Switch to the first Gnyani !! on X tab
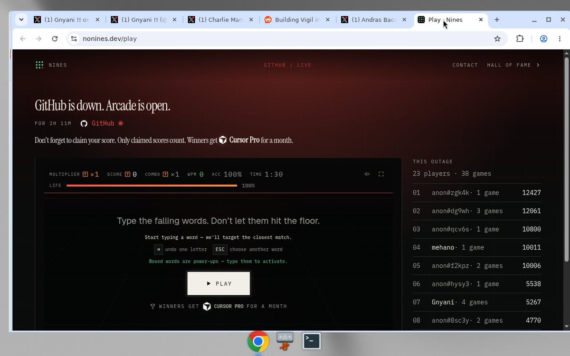This screenshot has height=356, width=570. [x=66, y=20]
